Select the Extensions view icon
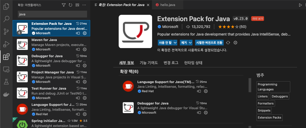 coord(6,57)
